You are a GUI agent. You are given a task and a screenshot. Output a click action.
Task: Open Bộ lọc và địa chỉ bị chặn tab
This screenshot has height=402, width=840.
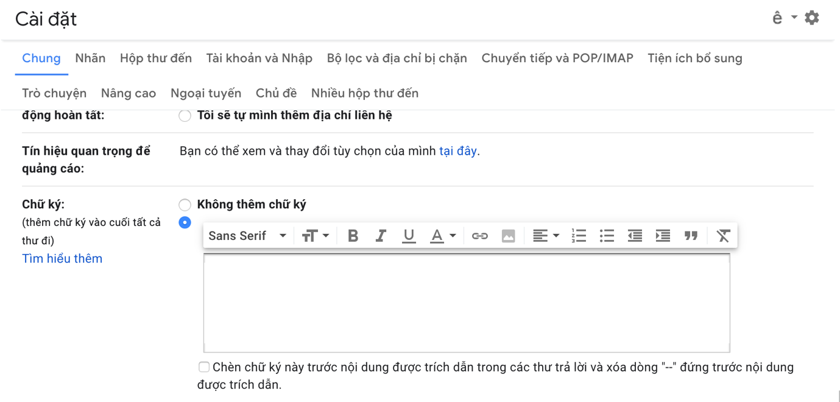pos(397,58)
